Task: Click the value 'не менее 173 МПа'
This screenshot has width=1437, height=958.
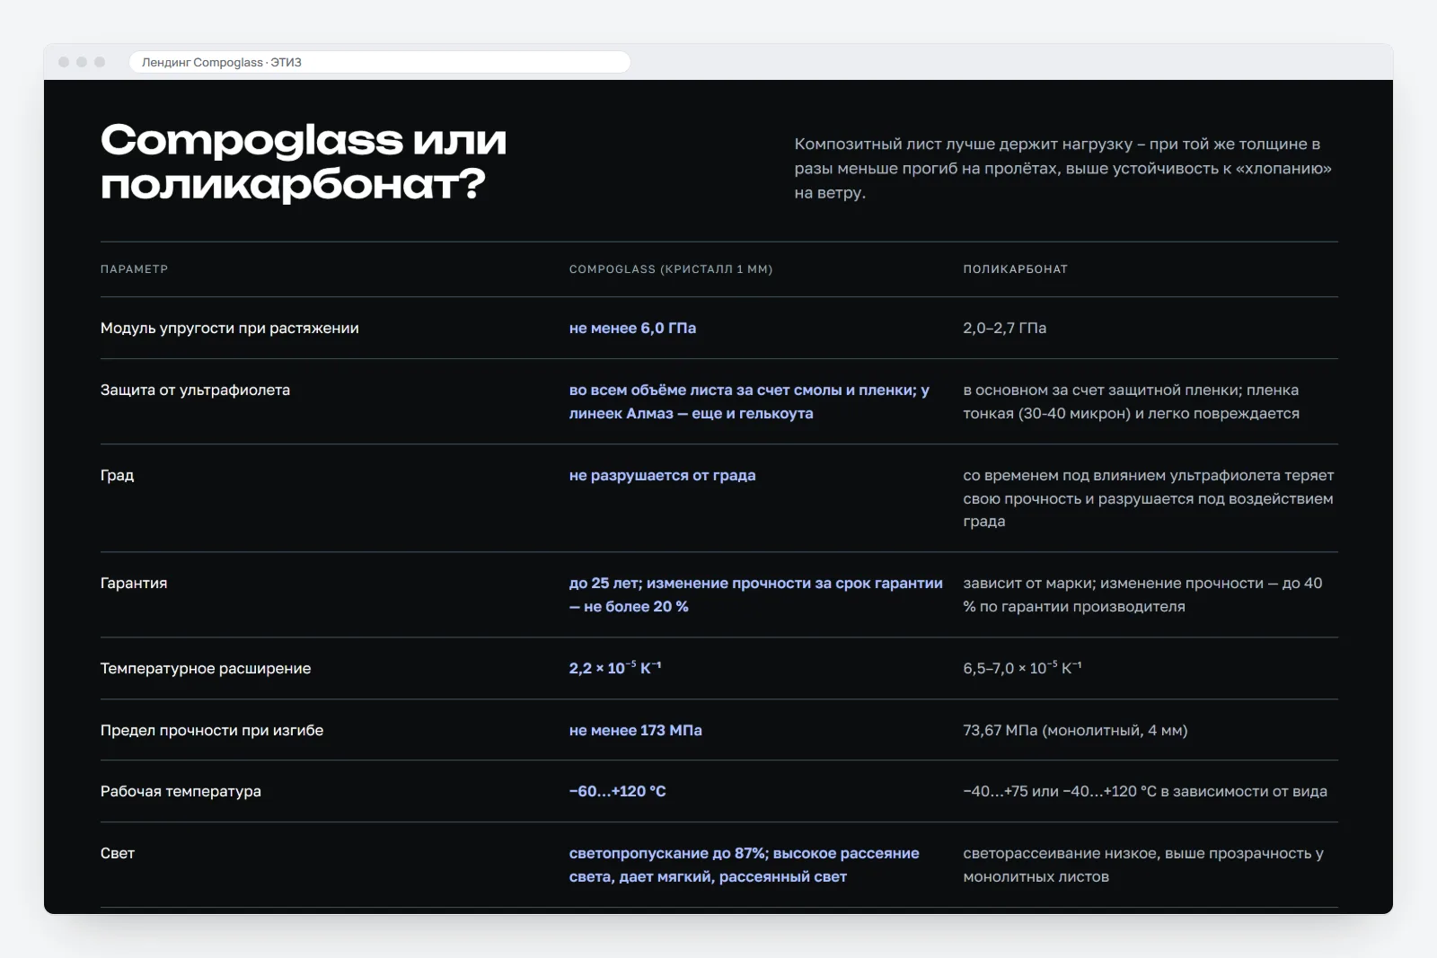Action: click(636, 730)
